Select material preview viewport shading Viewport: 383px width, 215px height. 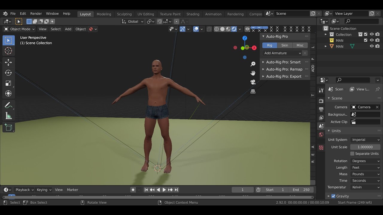pos(228,29)
